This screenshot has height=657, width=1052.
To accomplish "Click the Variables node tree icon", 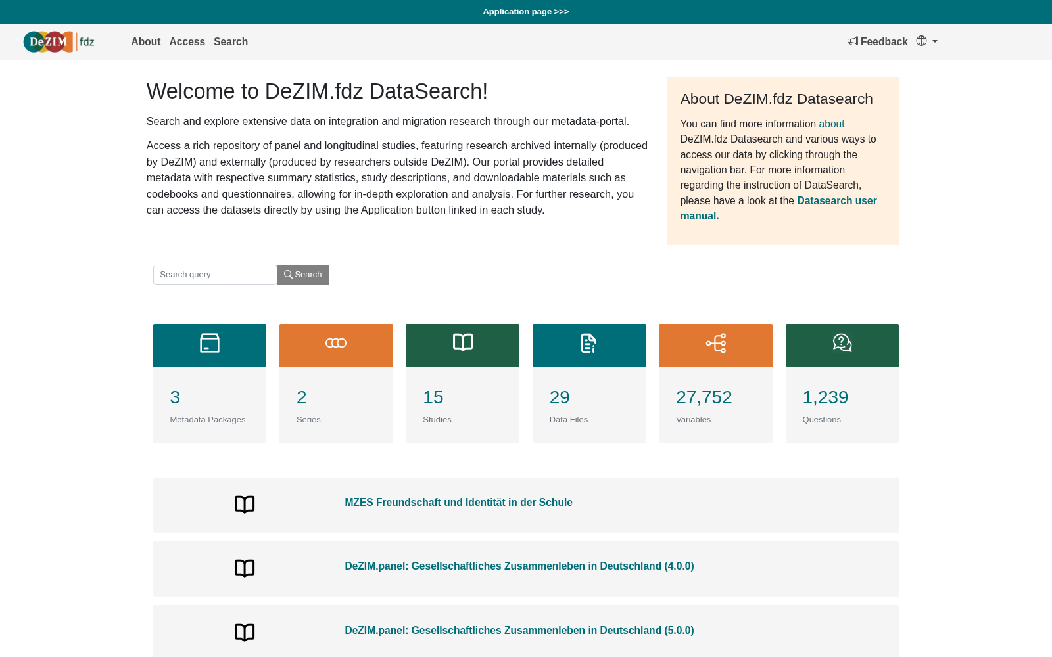I will [x=716, y=343].
